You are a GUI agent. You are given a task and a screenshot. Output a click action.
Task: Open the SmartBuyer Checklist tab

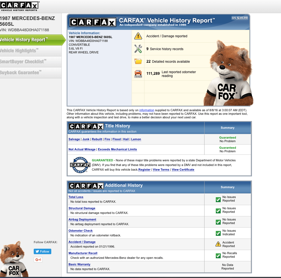[x=31, y=62]
